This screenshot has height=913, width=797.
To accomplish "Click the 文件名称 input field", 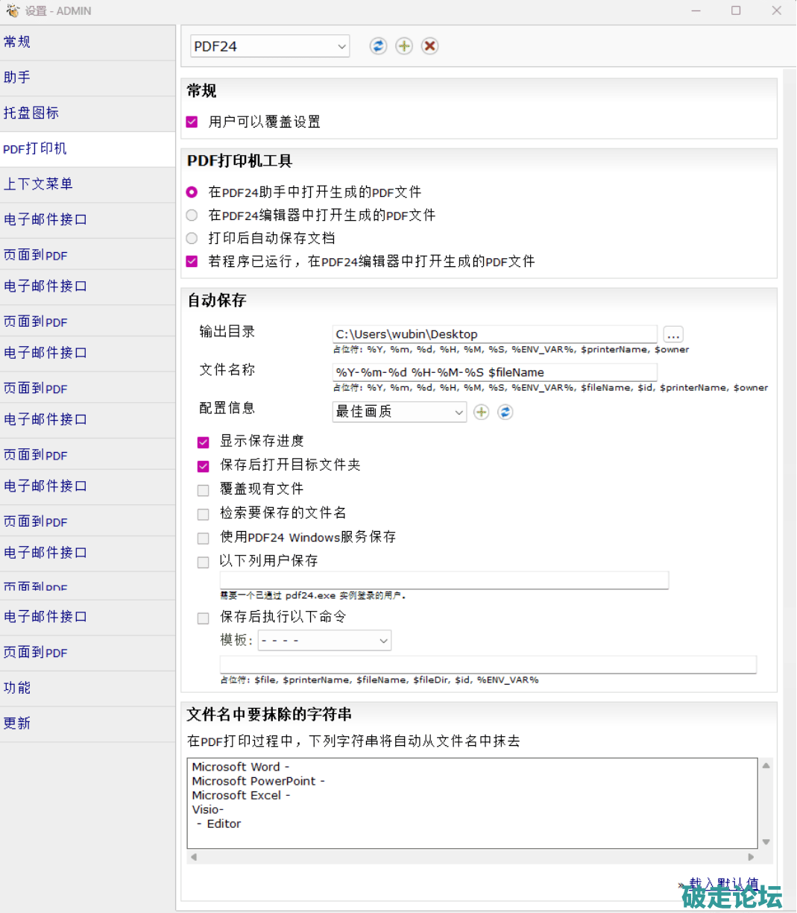I will [x=494, y=372].
